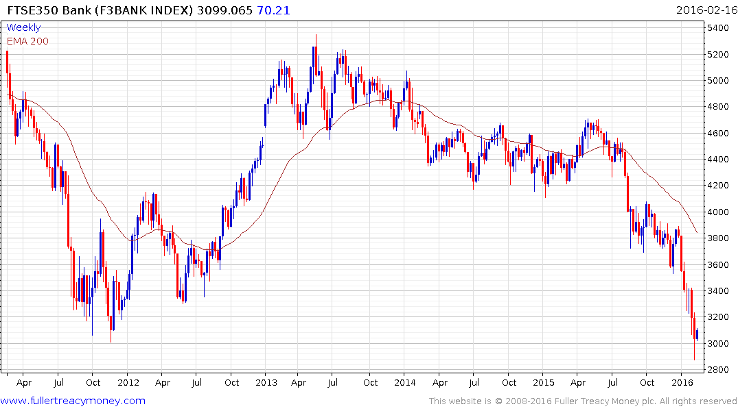Click the FTSE350 Bank chart title
Image resolution: width=738 pixels, height=411 pixels.
[x=100, y=10]
